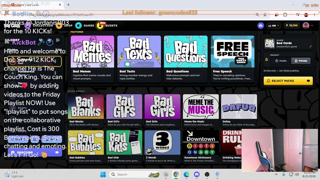
Task: Select the Free Speech game mode
Action: pos(232,59)
